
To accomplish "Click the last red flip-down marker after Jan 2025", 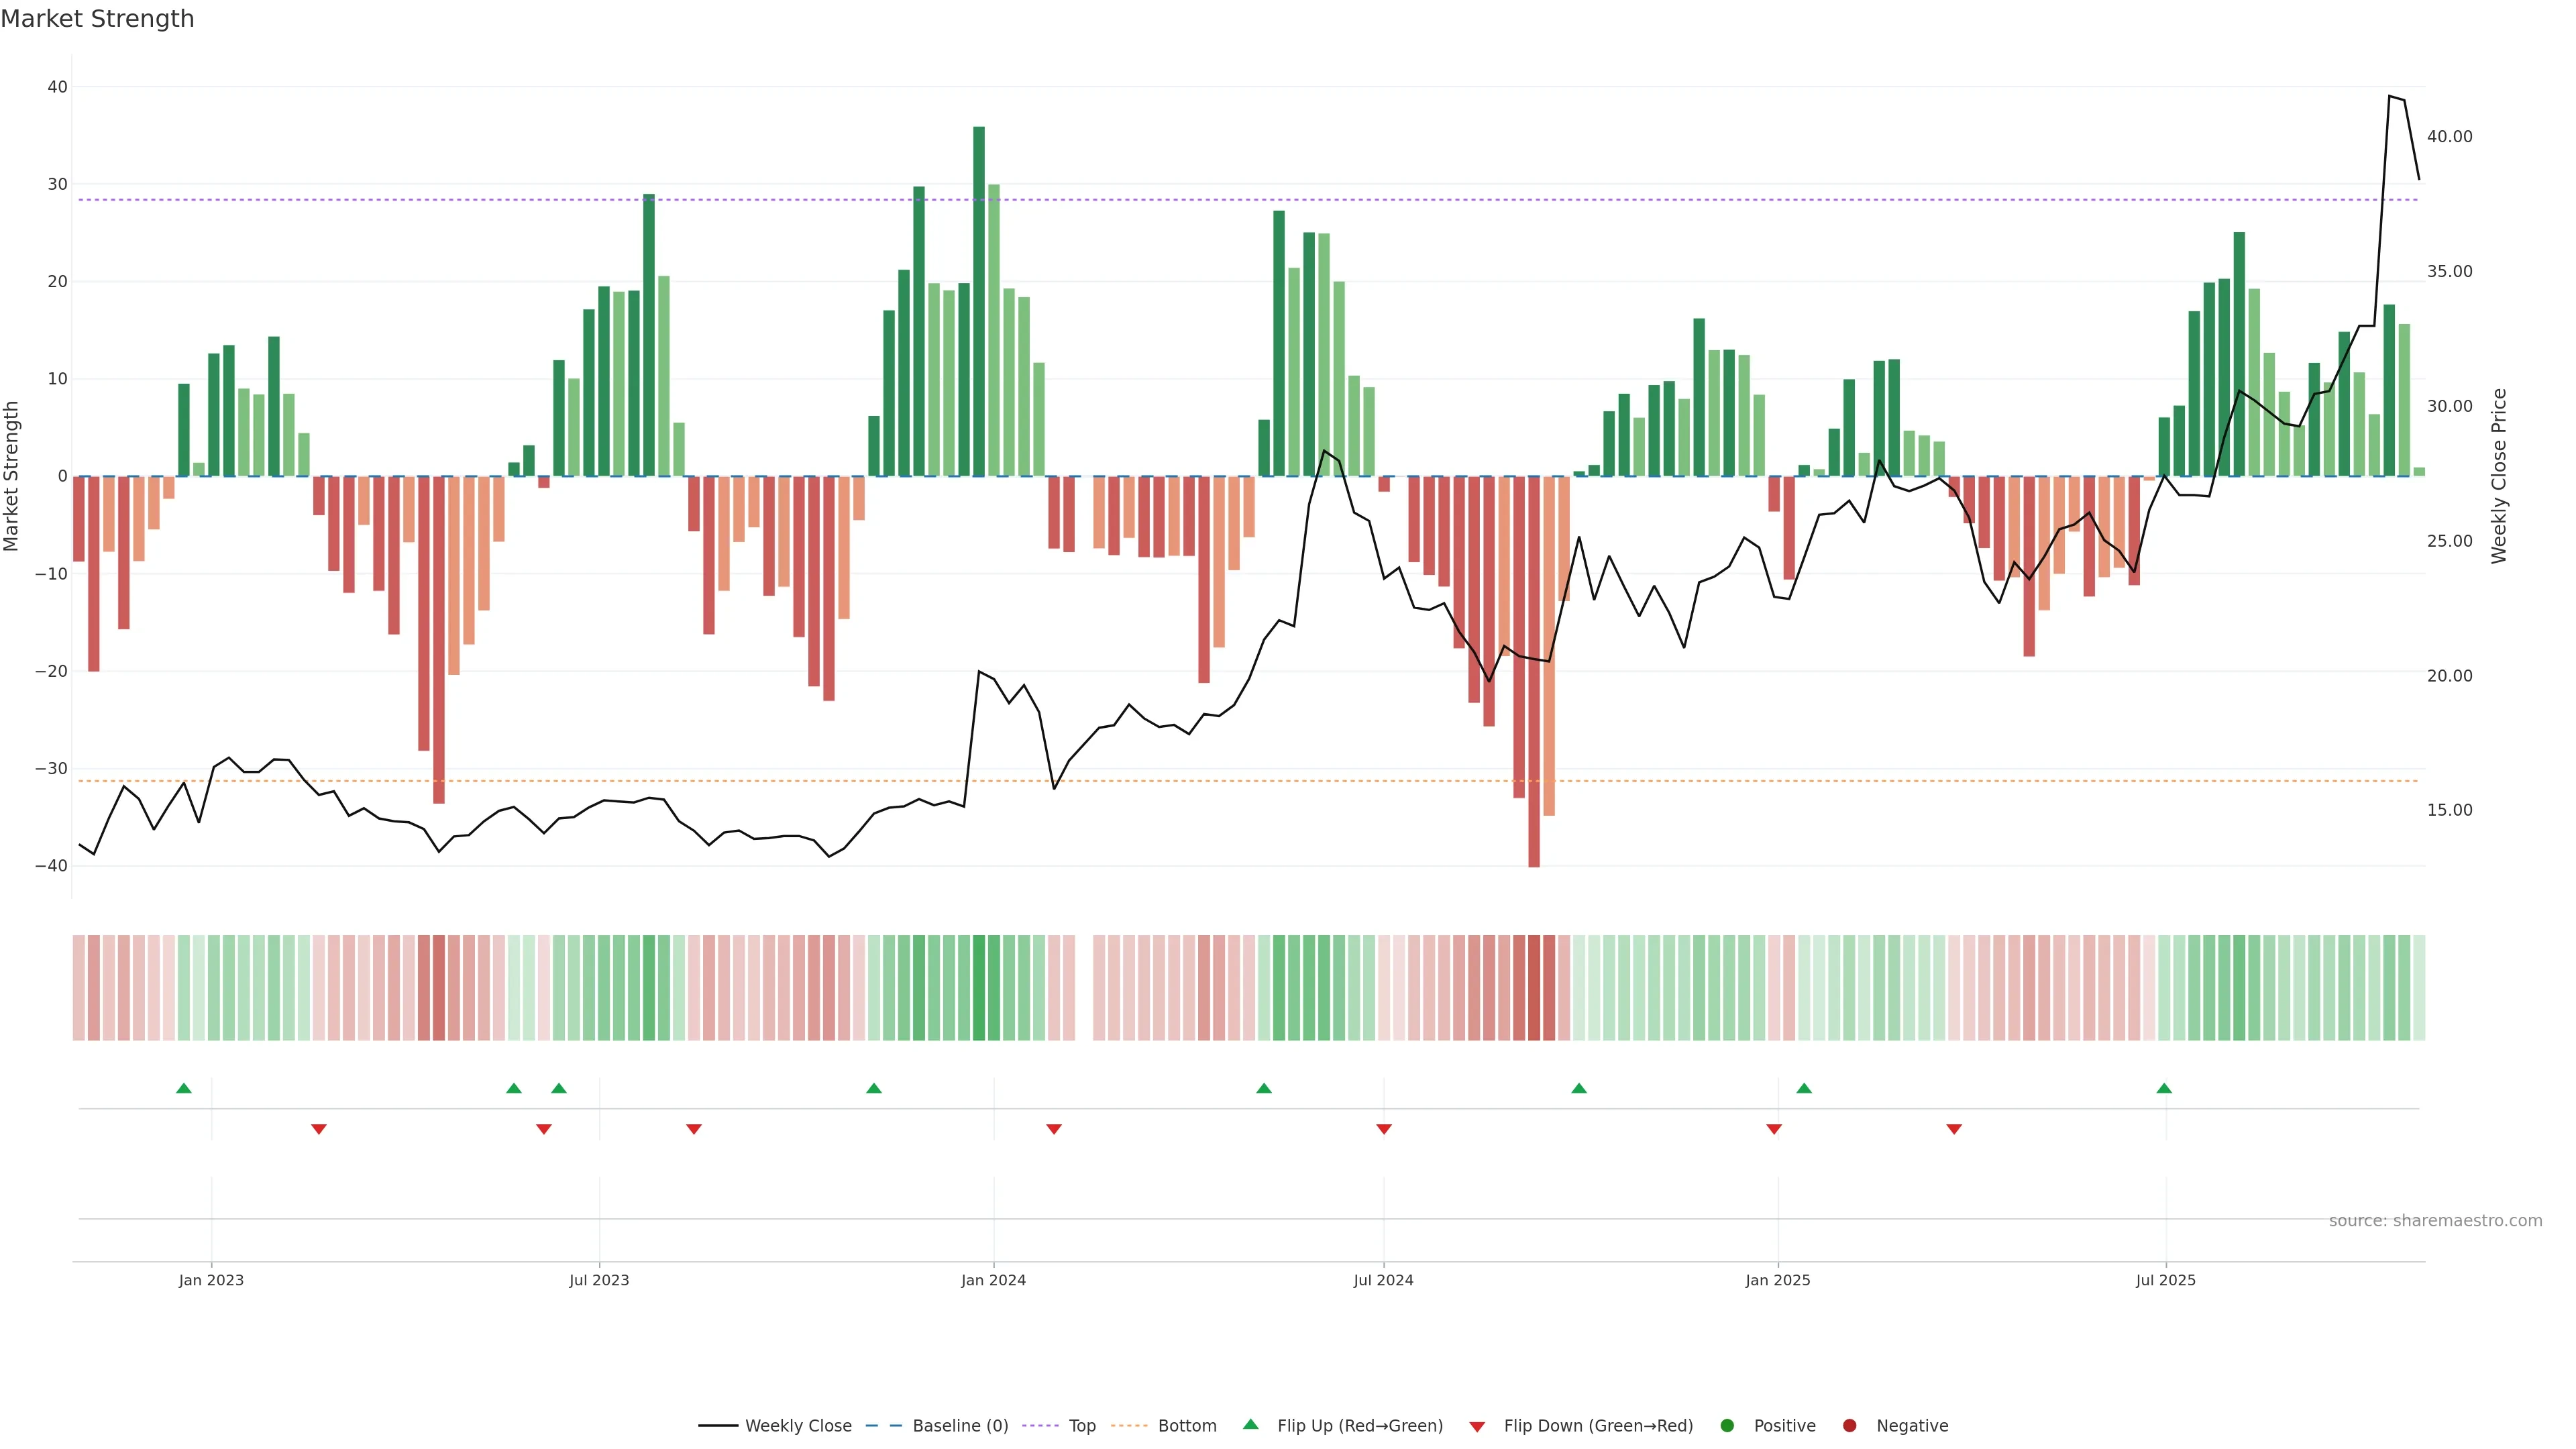I will point(1954,1129).
